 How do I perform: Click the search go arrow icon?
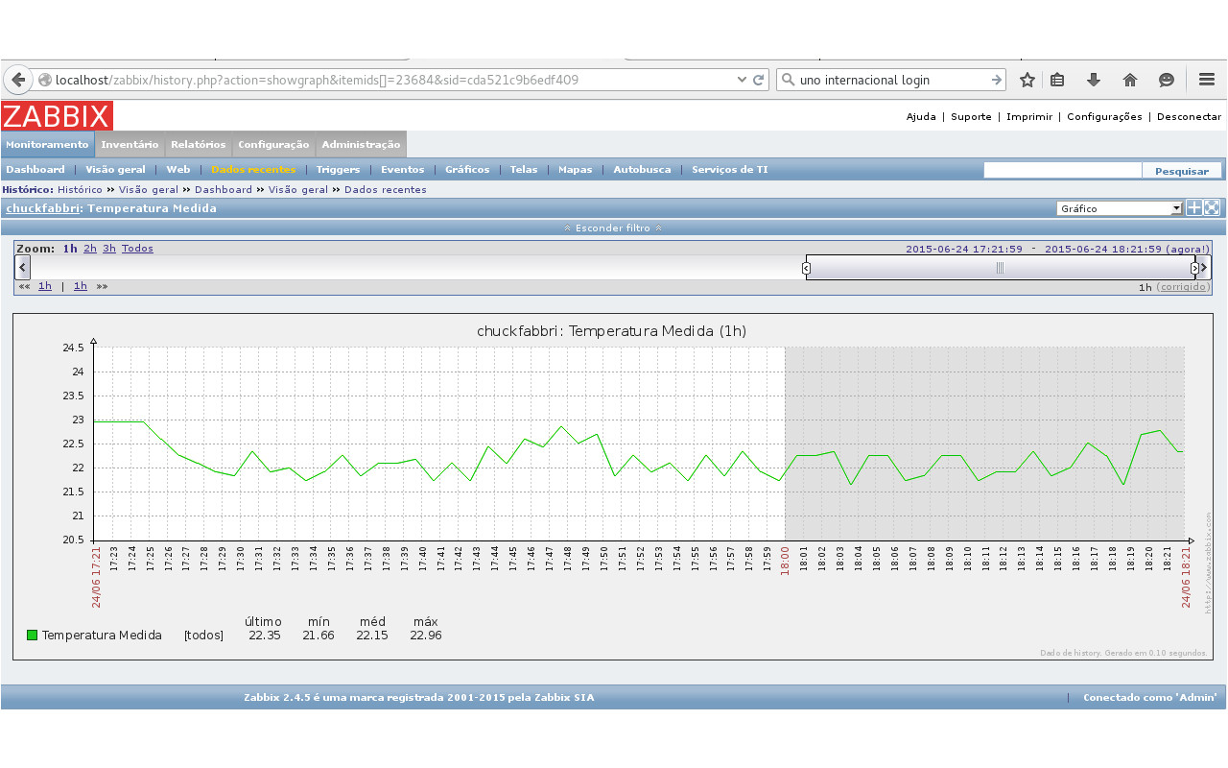pyautogui.click(x=996, y=81)
